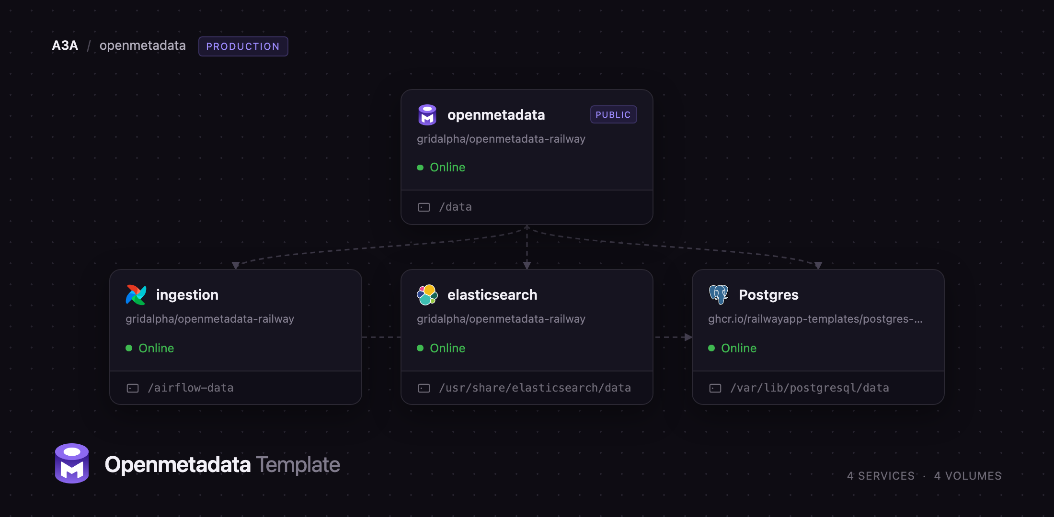Click the green status dot on Postgres card
1054x517 pixels.
(711, 348)
